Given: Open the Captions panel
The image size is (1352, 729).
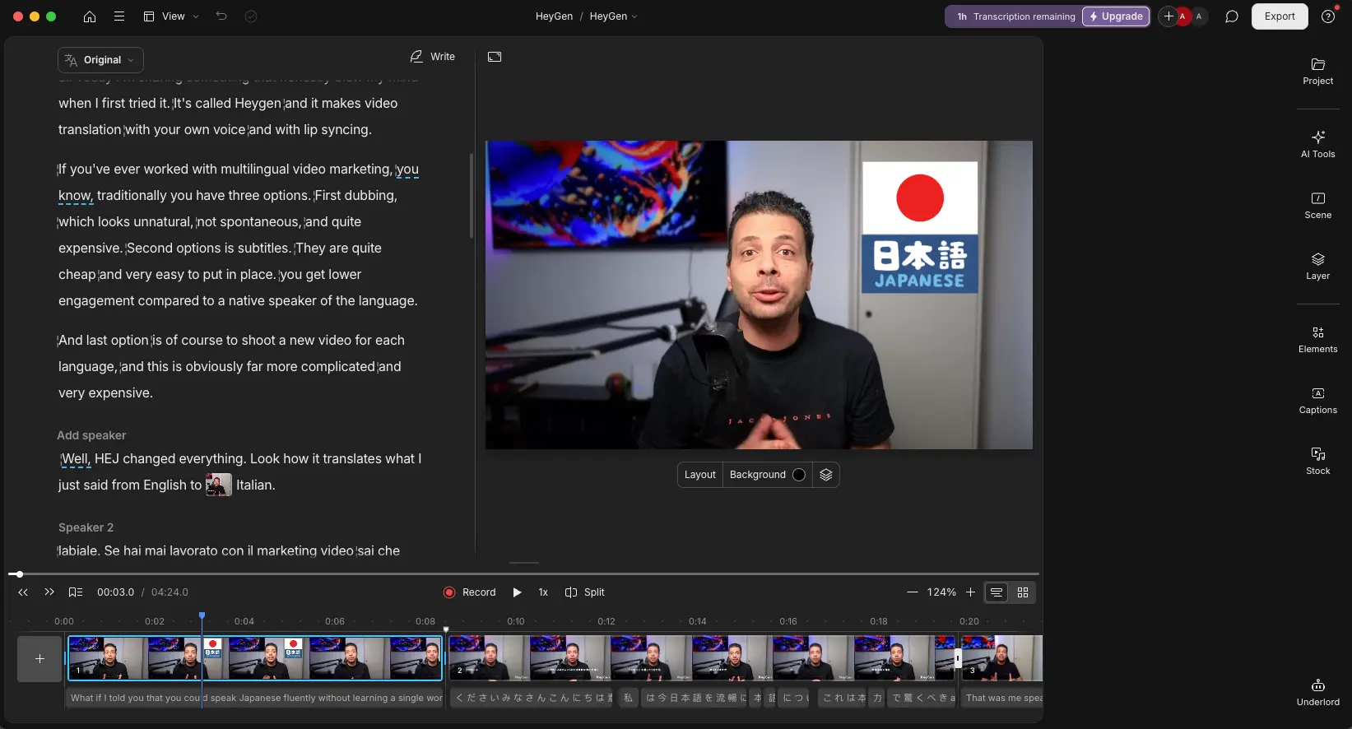Looking at the screenshot, I should click(1318, 400).
